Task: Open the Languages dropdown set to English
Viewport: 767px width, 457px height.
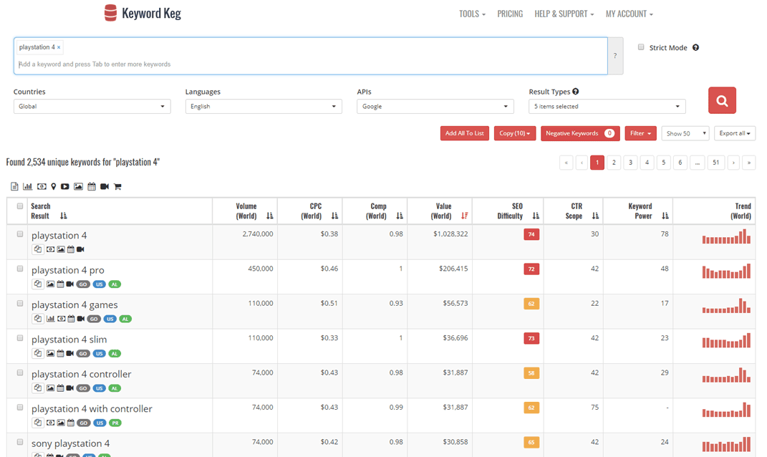Action: tap(264, 106)
